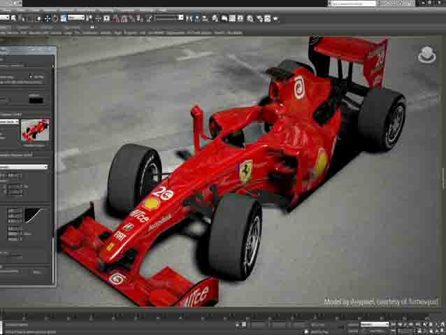The height and width of the screenshot is (335, 446).
Task: Click the Edit Named Selection Sets icon
Action: click(149, 18)
